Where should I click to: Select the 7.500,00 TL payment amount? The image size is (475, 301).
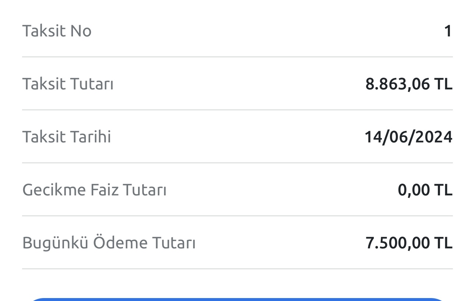(x=409, y=243)
